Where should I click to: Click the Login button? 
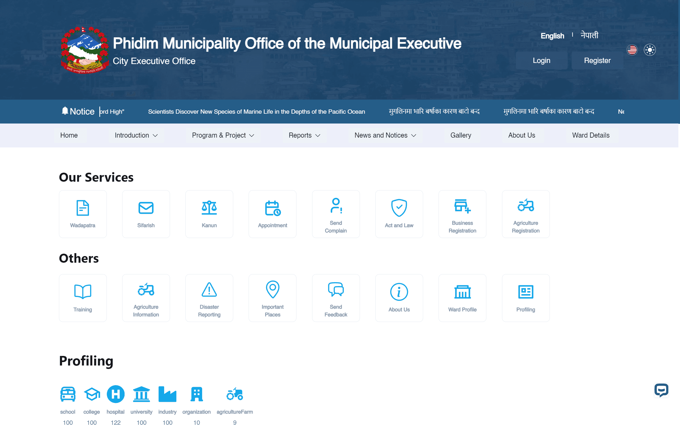coord(541,61)
